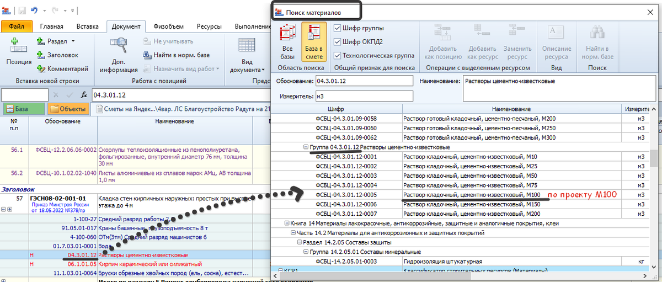Screen dimensions: 662x282
Task: Click the Вид документа table icon
Action: 246,46
